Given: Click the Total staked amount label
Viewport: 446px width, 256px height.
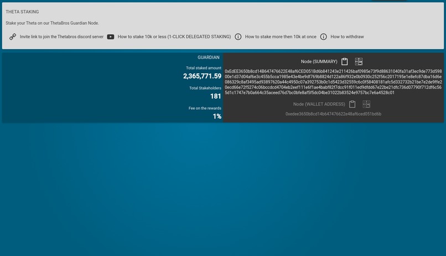Looking at the screenshot, I should point(204,68).
